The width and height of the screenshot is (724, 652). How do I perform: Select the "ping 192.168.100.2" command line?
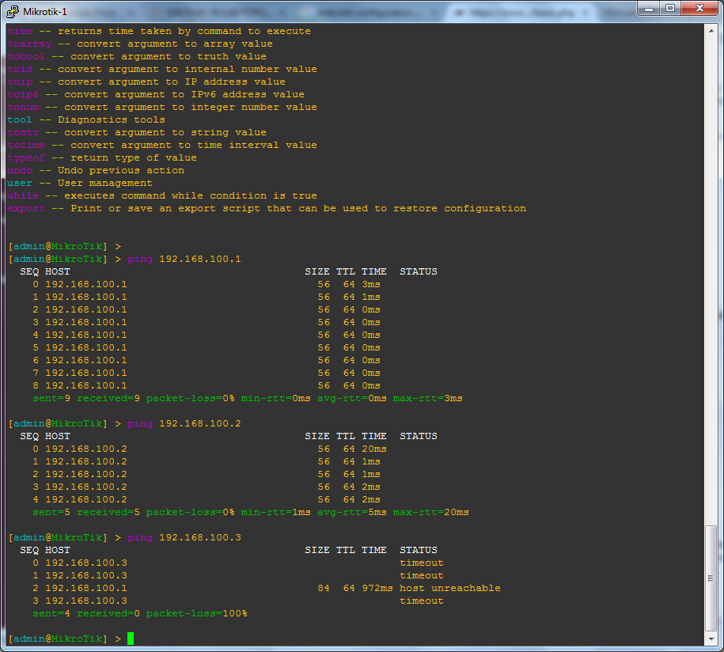[x=184, y=423]
